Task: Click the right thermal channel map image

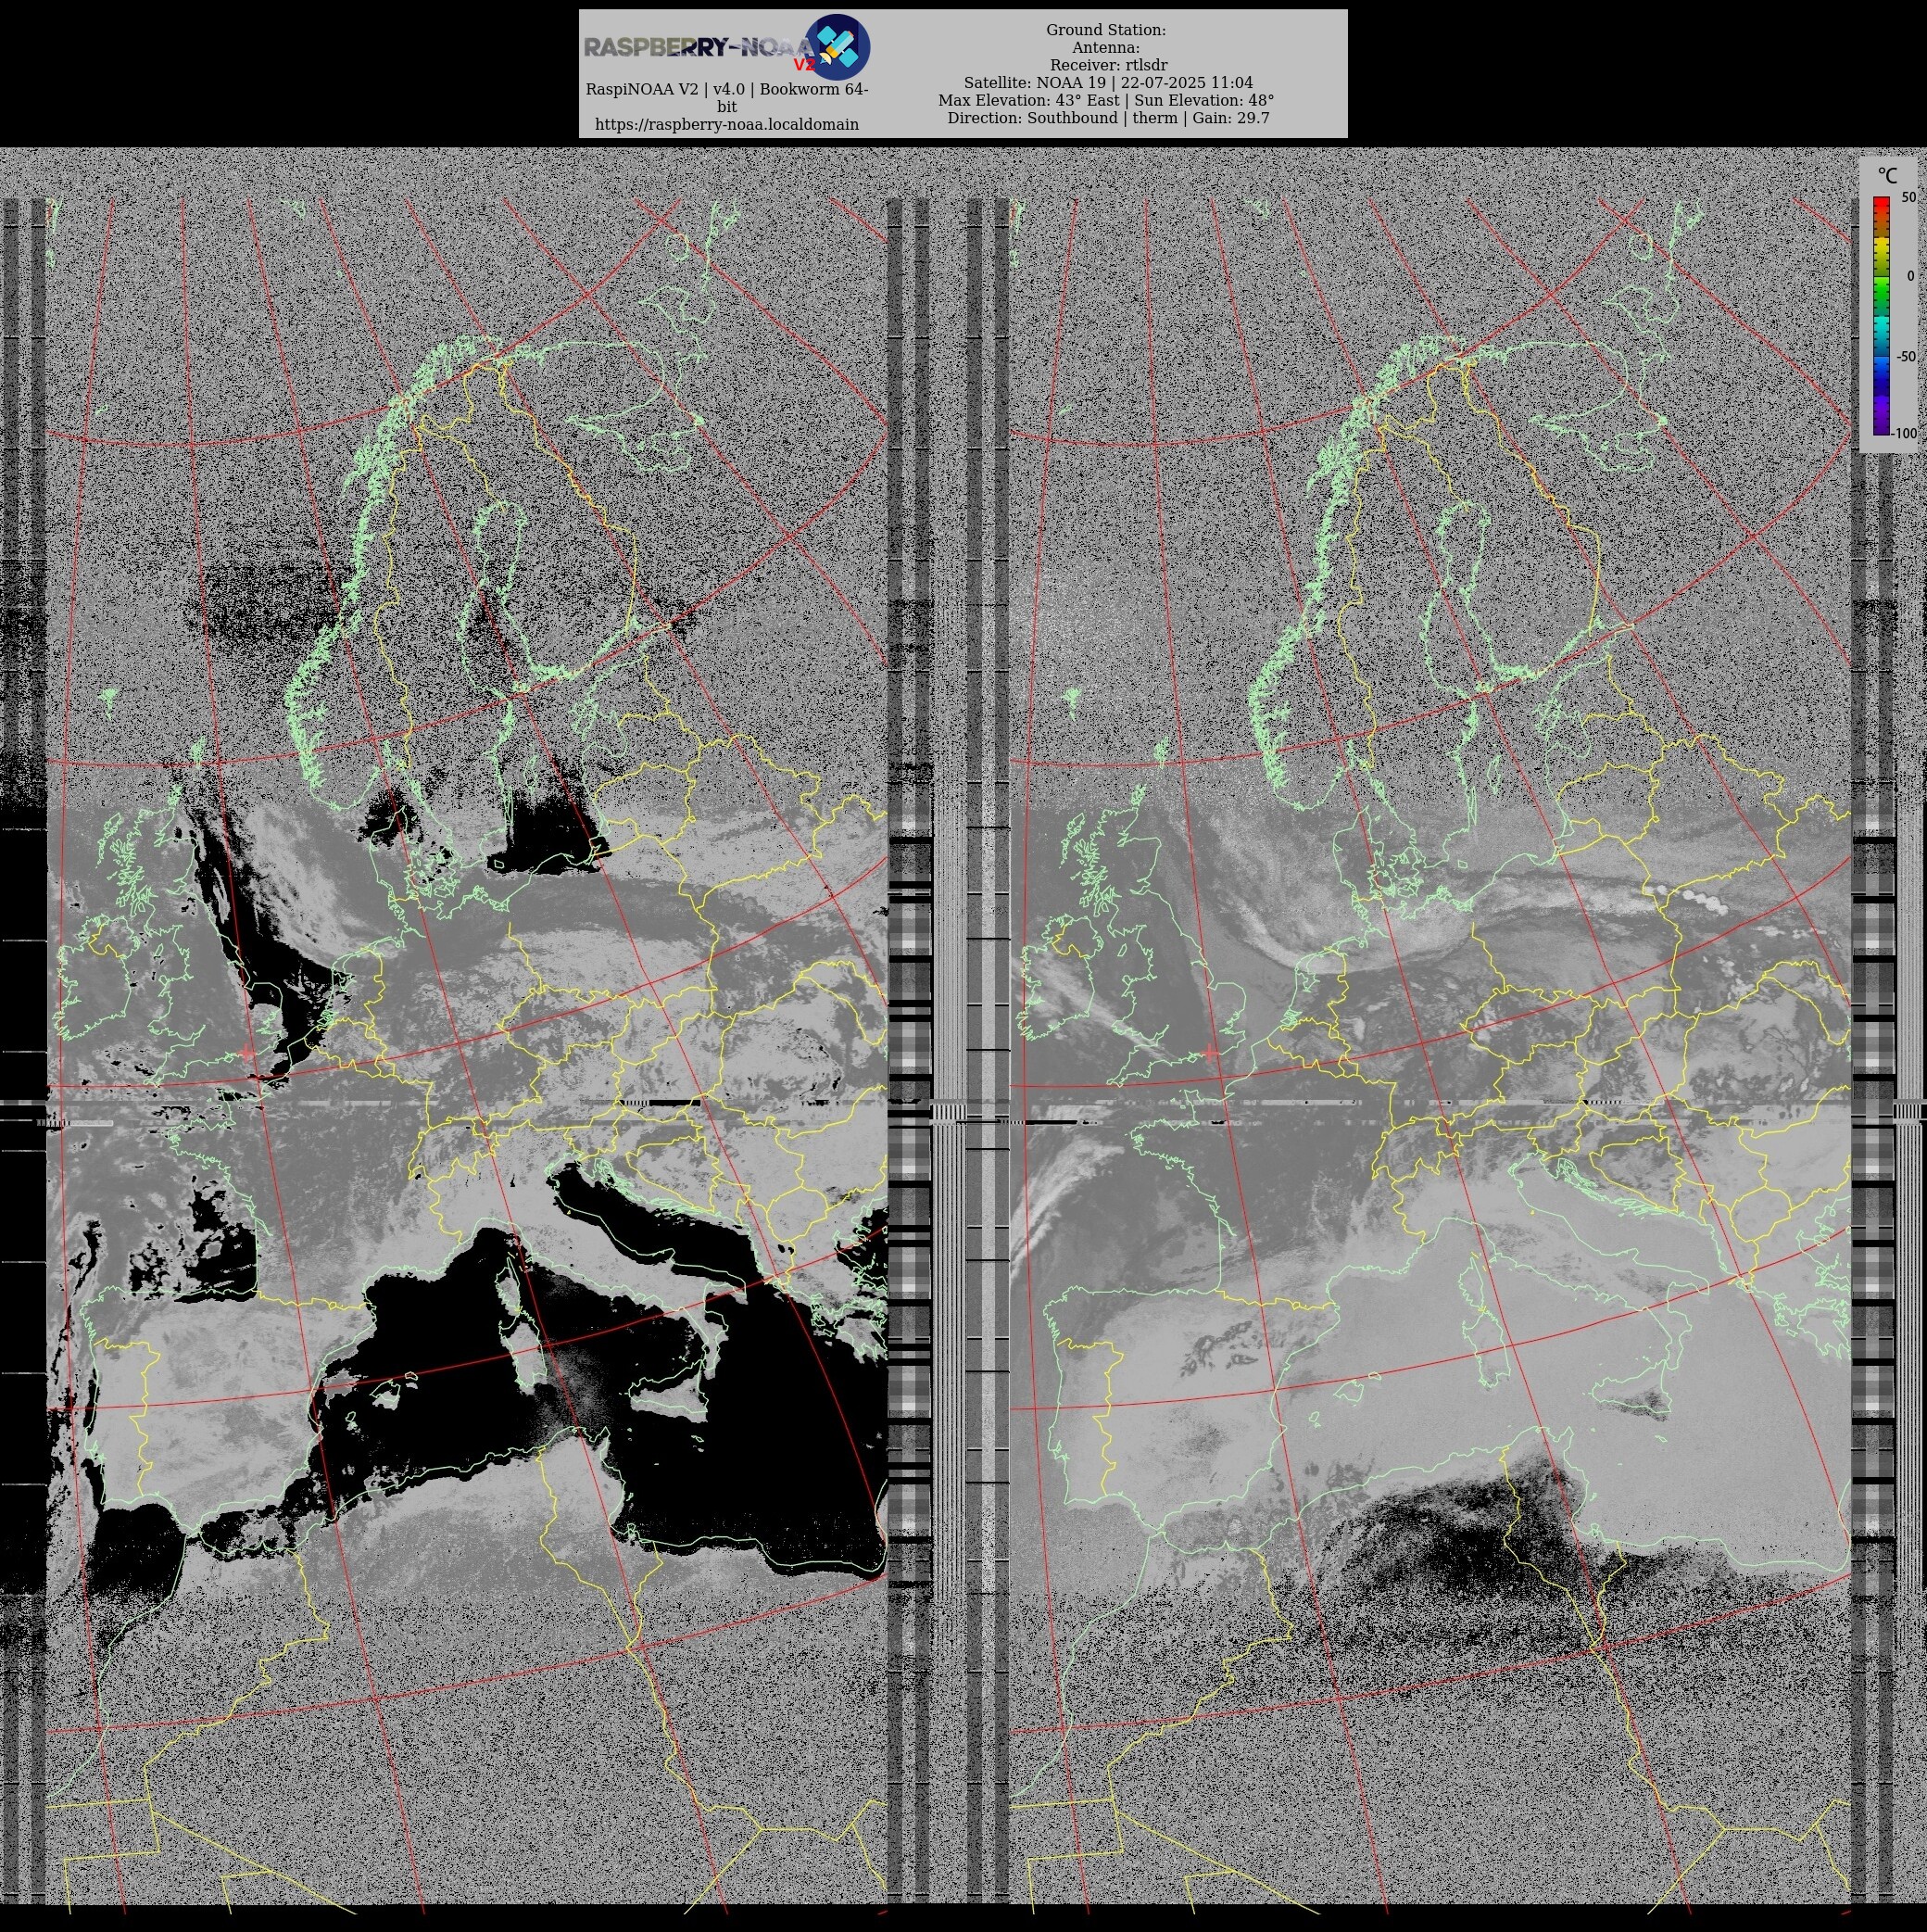Action: pos(1430,1050)
